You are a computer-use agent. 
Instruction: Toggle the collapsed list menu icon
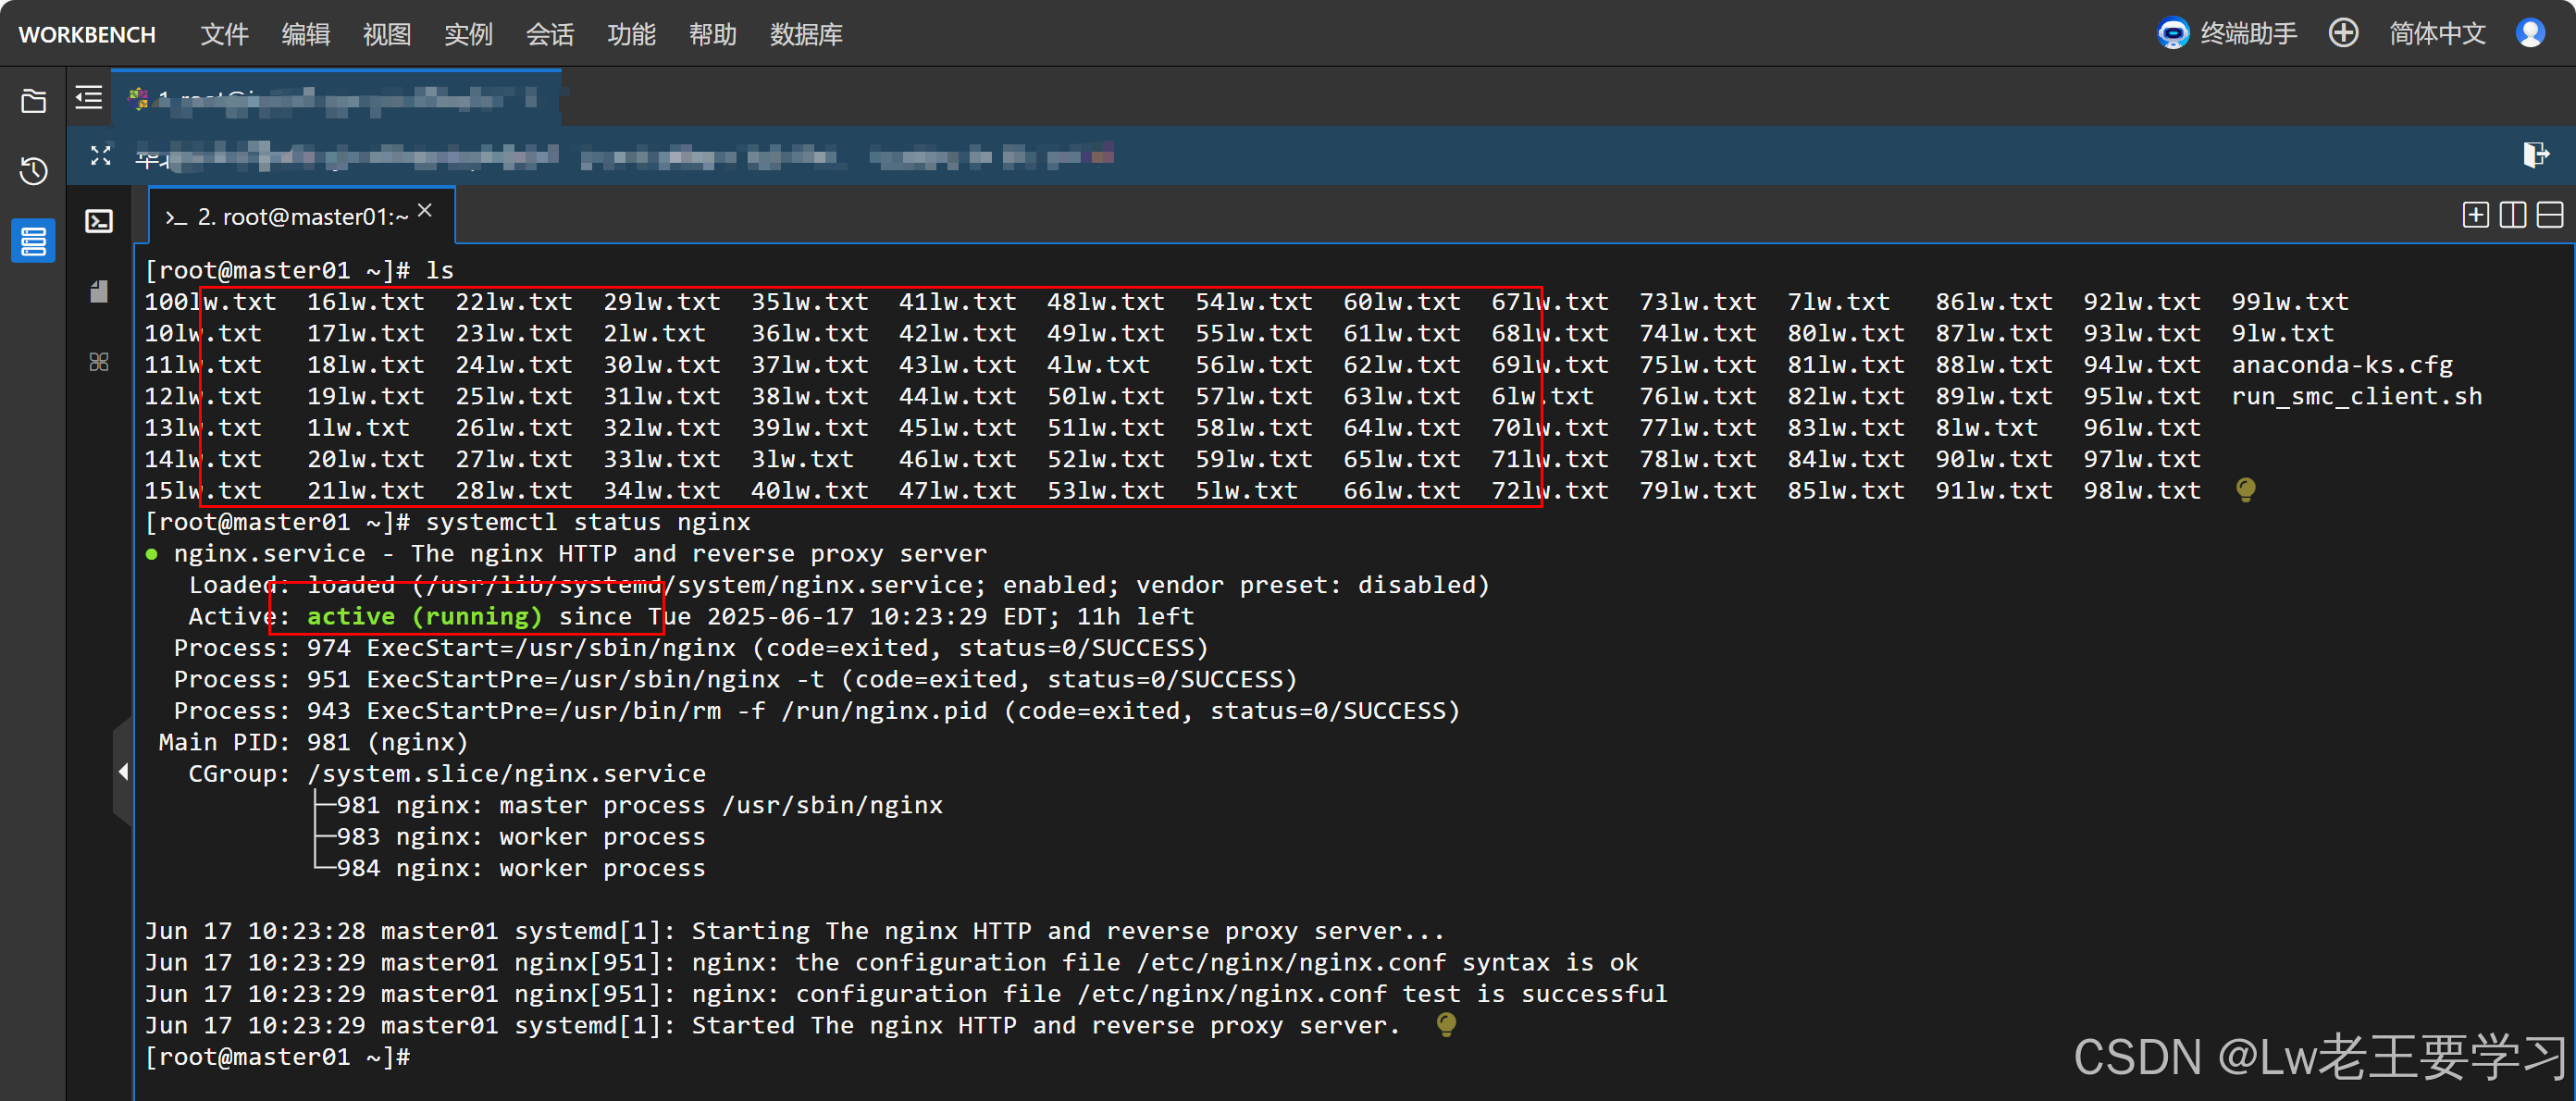coord(89,97)
